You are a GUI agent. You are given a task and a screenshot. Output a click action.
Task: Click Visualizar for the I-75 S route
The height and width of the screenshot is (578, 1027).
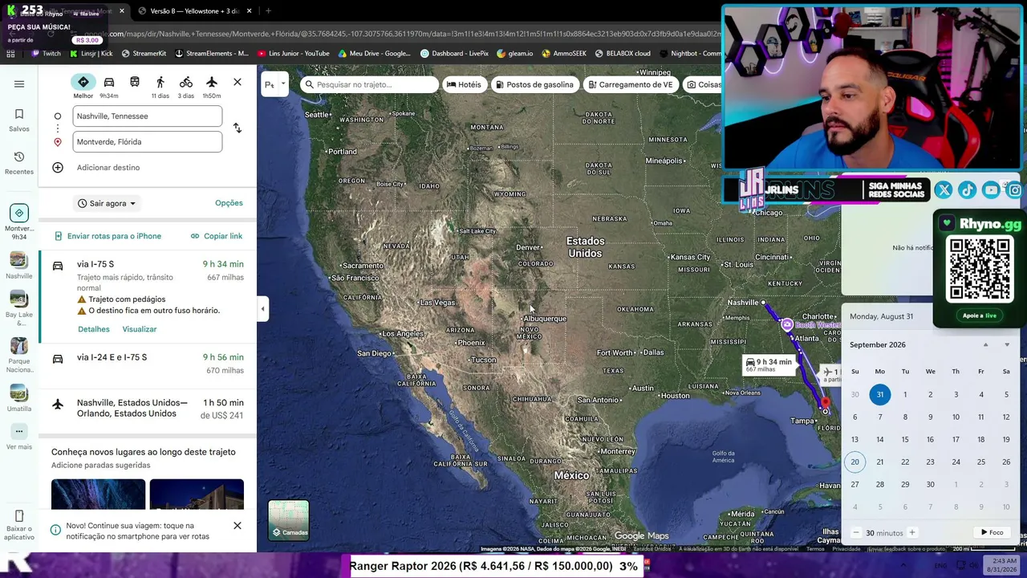[x=140, y=329]
